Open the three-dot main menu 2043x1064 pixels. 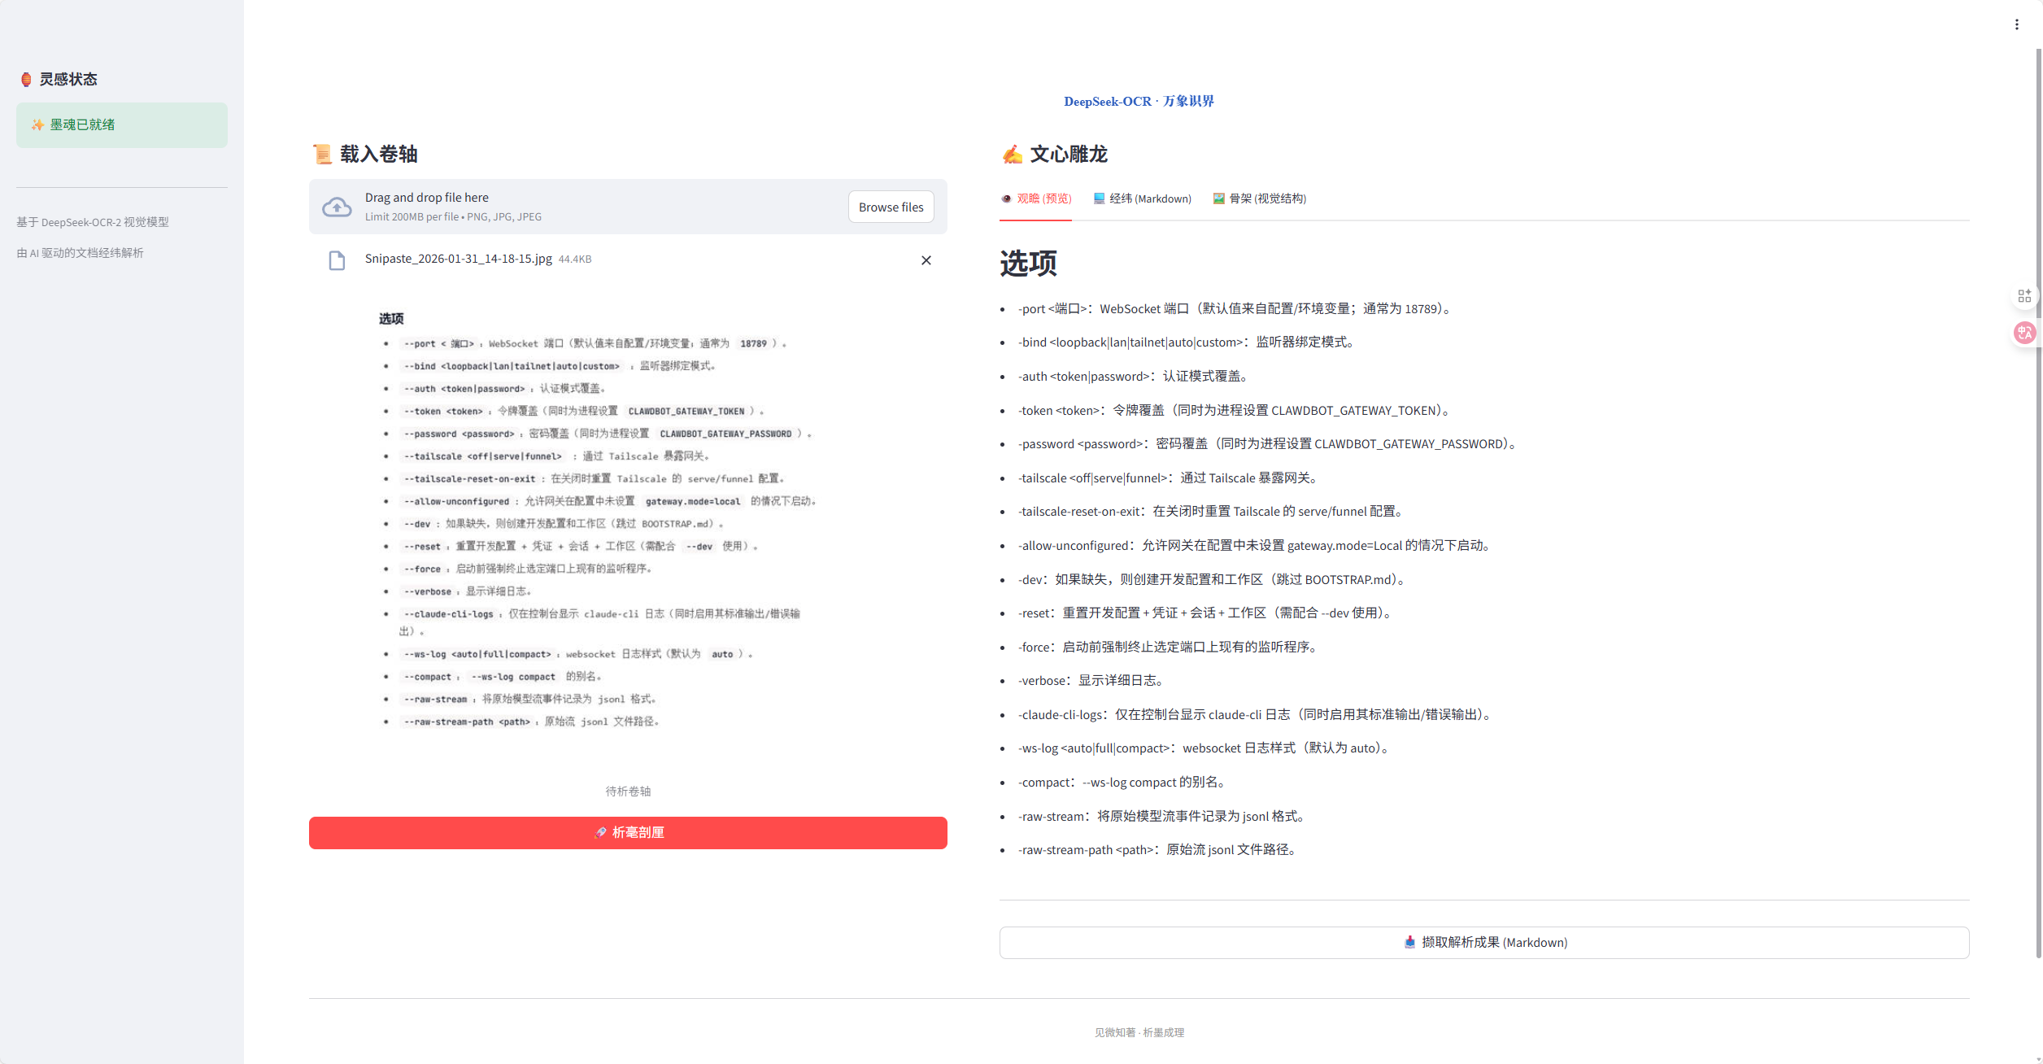pyautogui.click(x=2016, y=24)
